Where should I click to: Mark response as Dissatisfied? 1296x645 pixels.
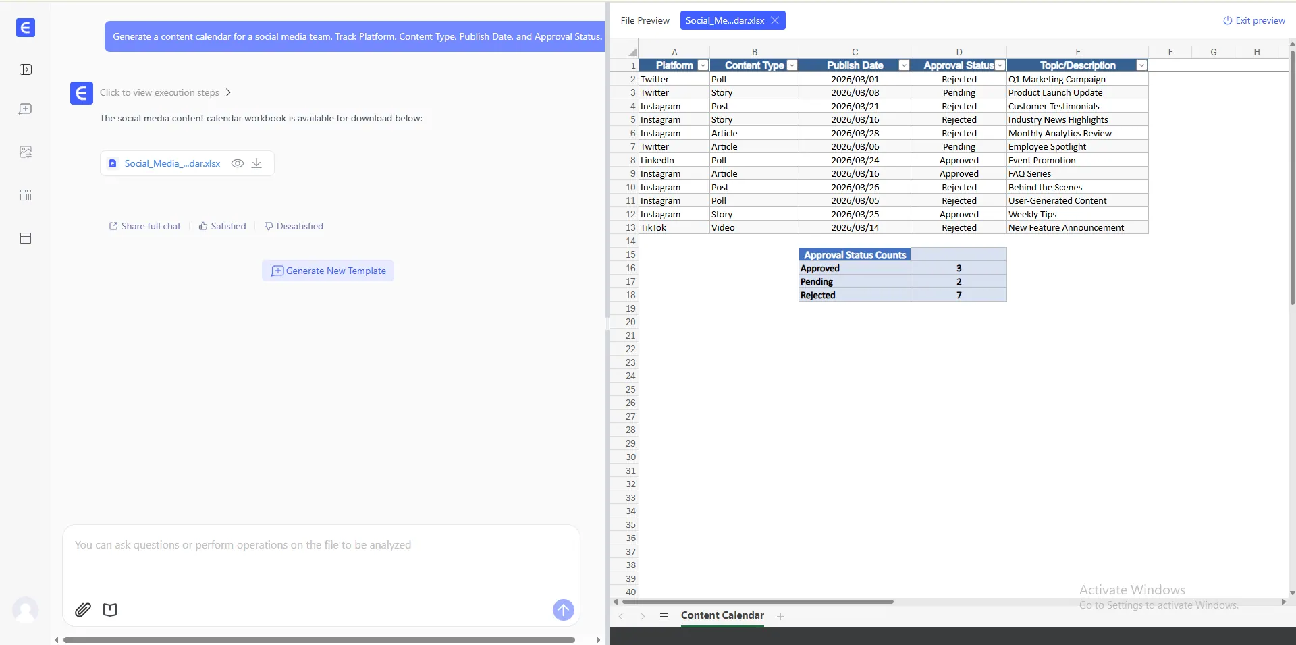[294, 226]
